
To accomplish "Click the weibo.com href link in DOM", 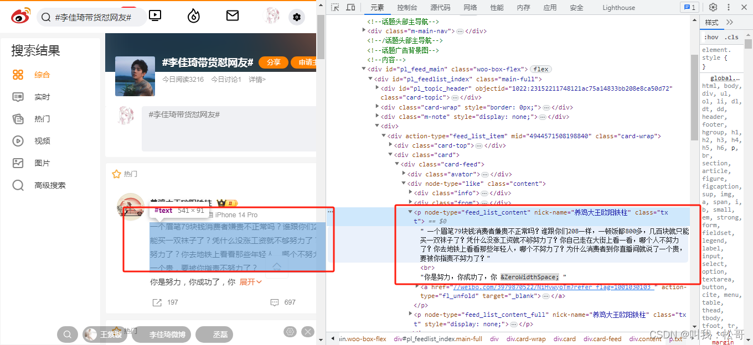I will [554, 287].
